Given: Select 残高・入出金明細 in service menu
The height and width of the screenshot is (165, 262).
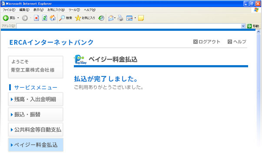Looking at the screenshot, I should tap(36, 99).
